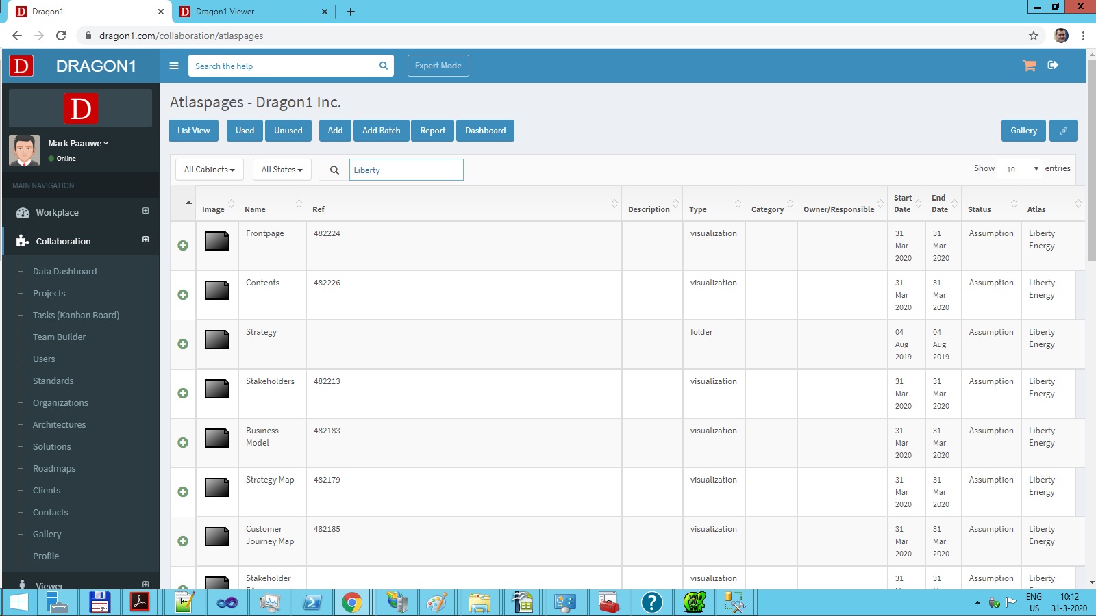Click the logout icon in header
Screen dimensions: 1096x616
(1054, 65)
